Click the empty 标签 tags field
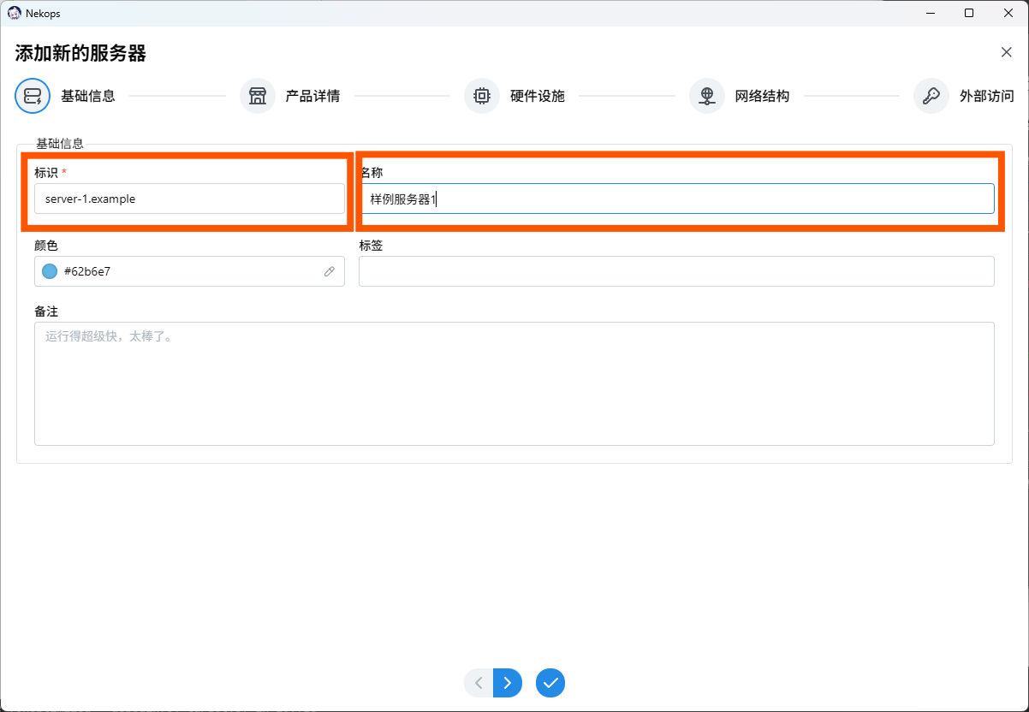This screenshot has width=1029, height=712. point(676,271)
